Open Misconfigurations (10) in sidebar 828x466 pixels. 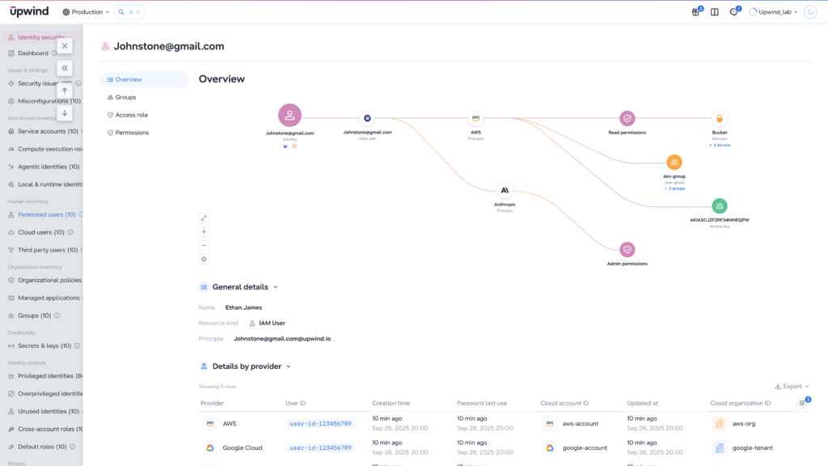(44, 101)
